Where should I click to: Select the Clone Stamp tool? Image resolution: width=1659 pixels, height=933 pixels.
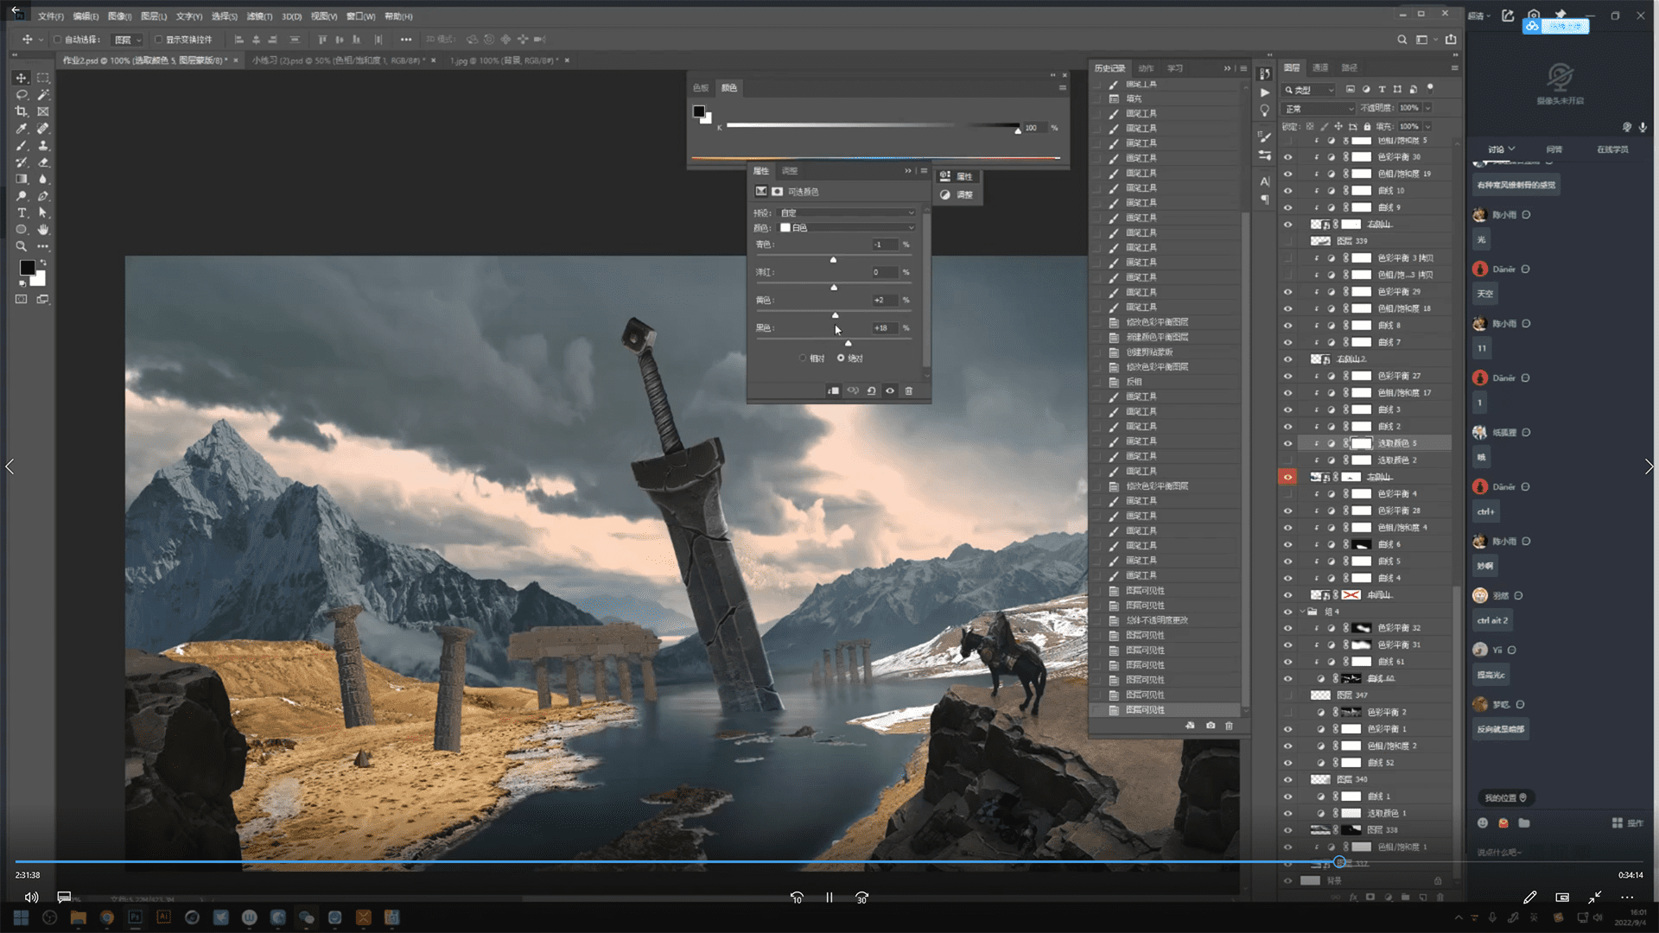43,145
